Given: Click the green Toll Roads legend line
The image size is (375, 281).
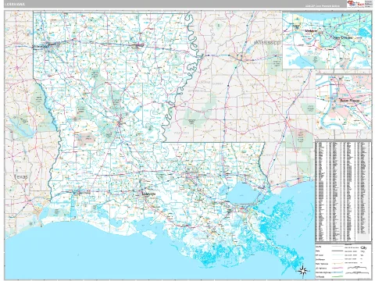Looking at the screenshot, I should 337,276.
